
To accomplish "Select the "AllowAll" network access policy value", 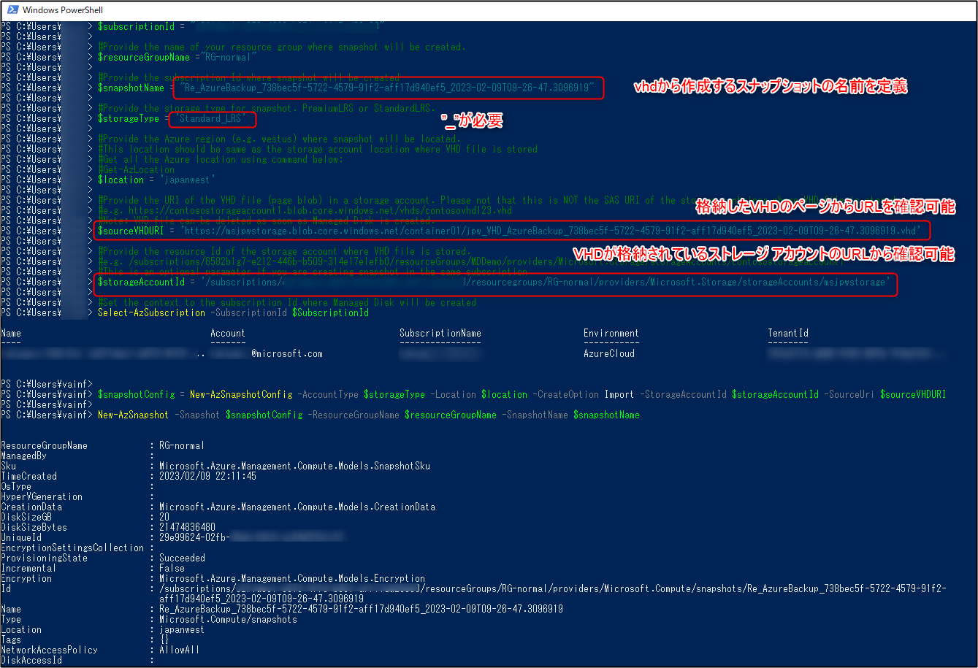I will (179, 650).
